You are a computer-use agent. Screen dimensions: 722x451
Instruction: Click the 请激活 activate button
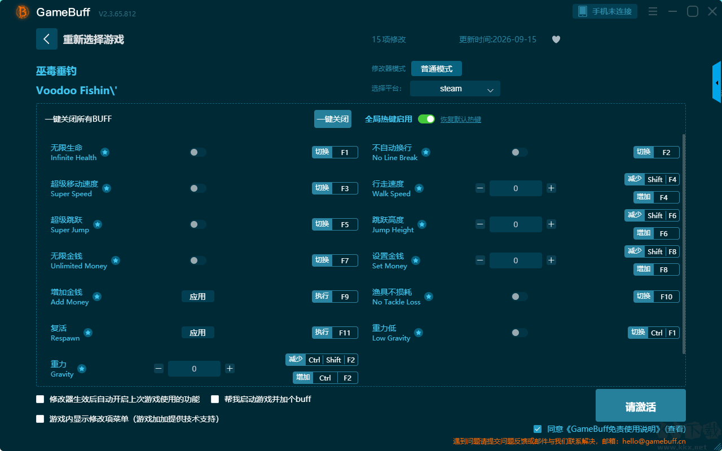pos(641,406)
